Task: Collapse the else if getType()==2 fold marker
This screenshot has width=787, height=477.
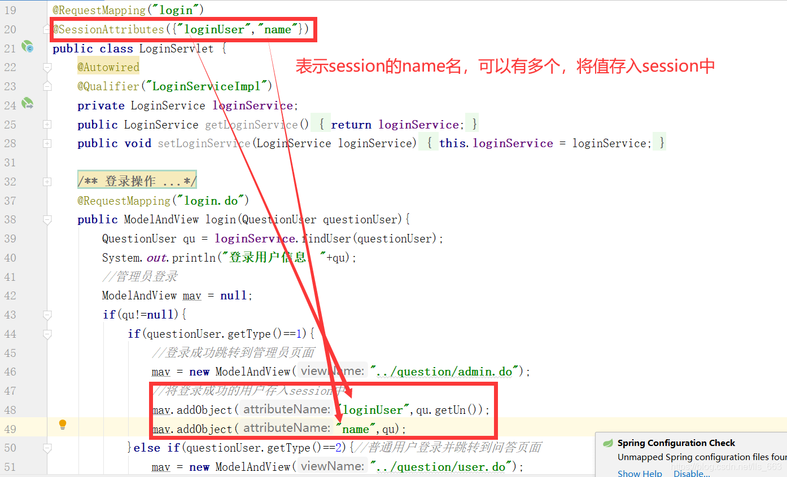Action: pyautogui.click(x=47, y=448)
